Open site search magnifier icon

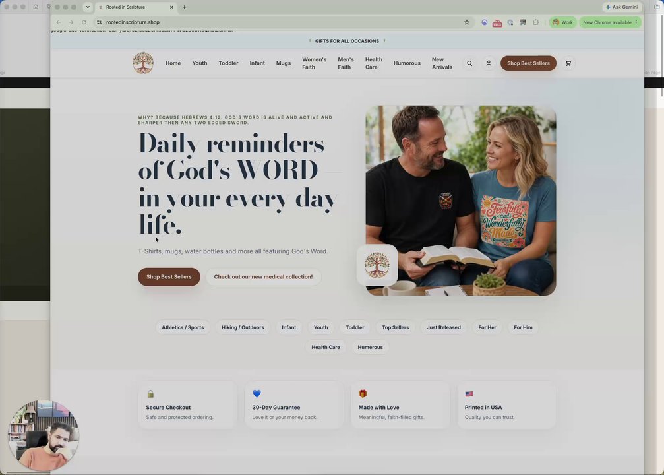coord(469,63)
